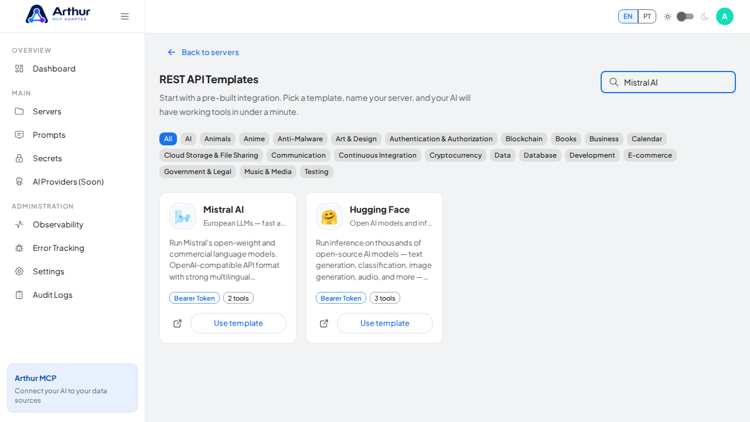Screen dimensions: 750x422
Task: Filter templates by Cryptocurrency
Action: click(455, 155)
